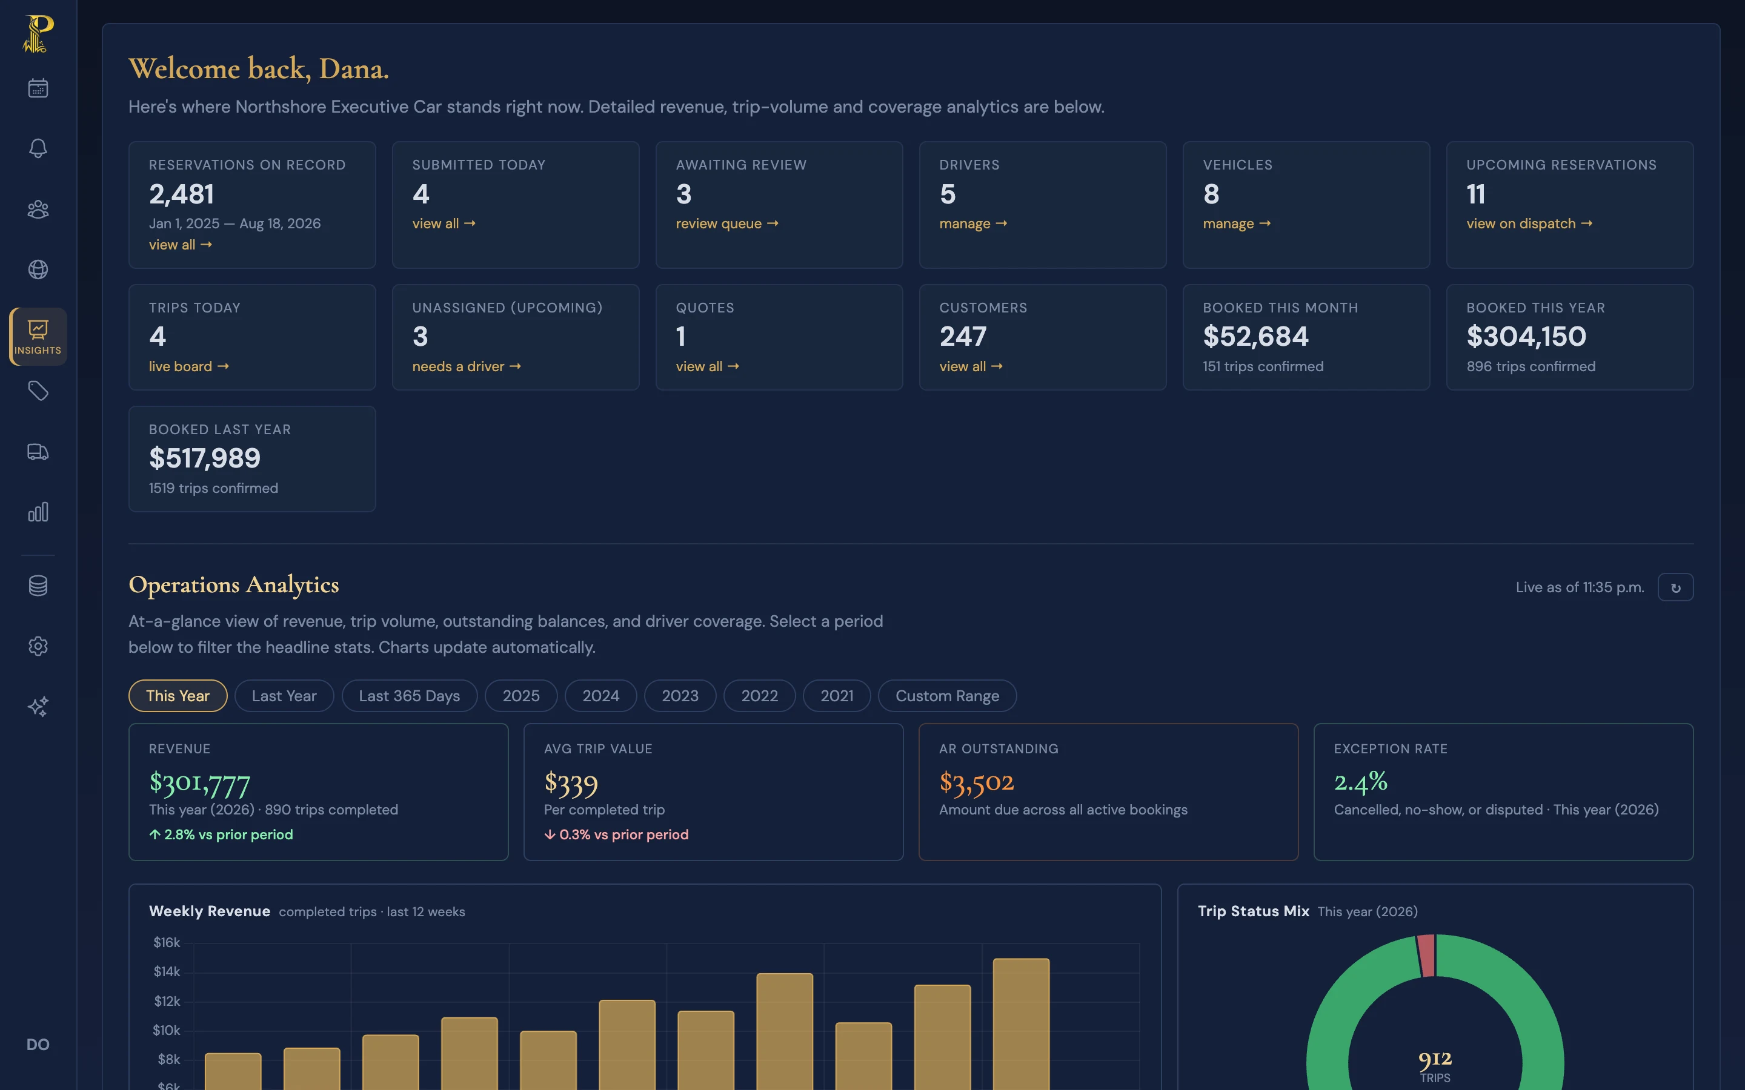The image size is (1745, 1090).
Task: Select the Last Year period filter
Action: (x=284, y=696)
